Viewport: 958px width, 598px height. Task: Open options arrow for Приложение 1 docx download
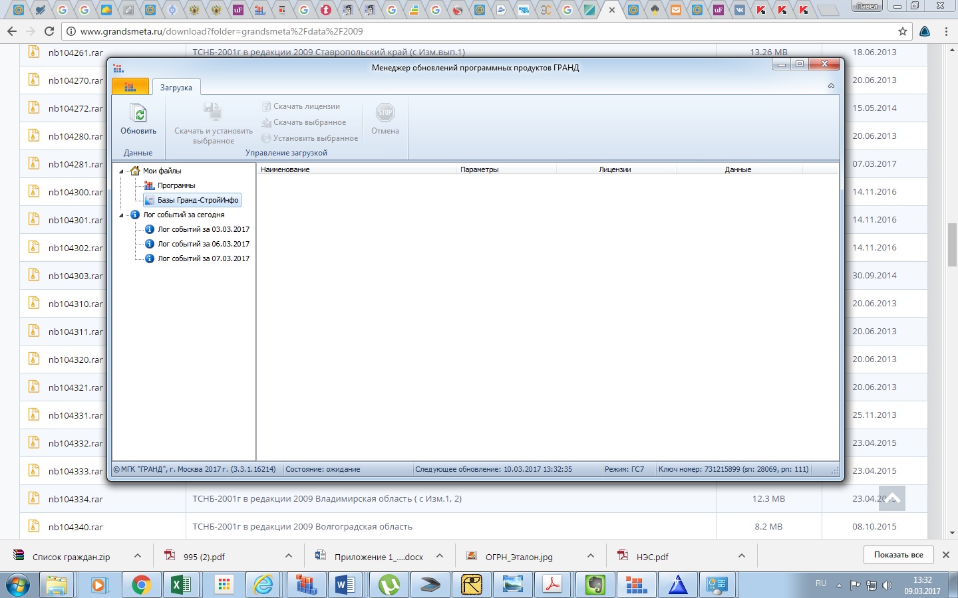click(x=440, y=556)
